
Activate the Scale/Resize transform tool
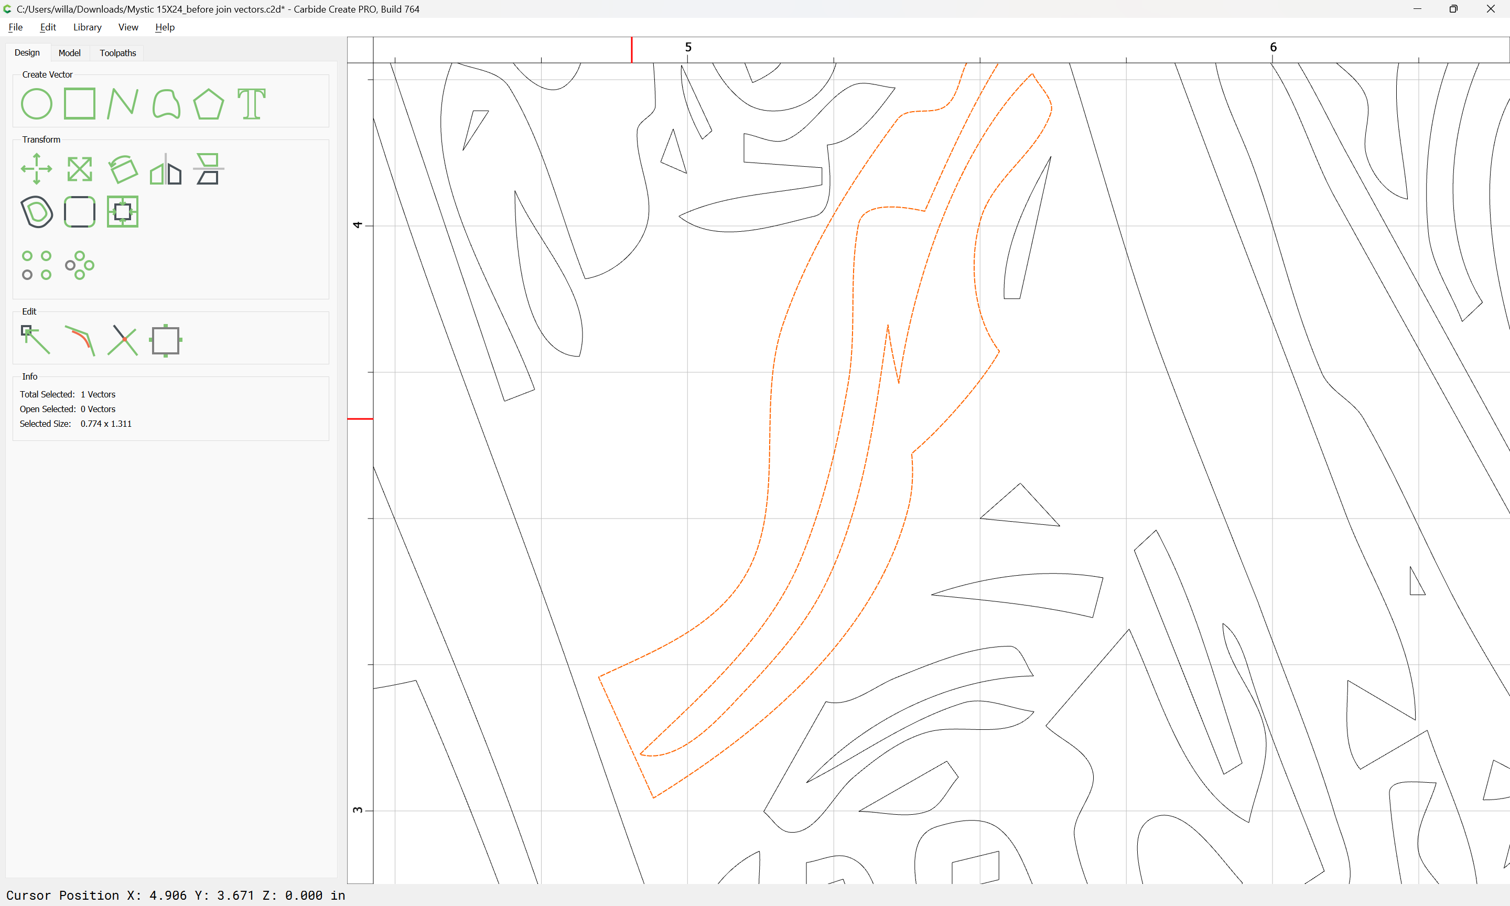(79, 169)
